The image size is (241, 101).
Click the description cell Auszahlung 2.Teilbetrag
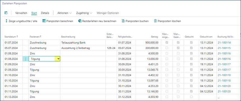75,48
